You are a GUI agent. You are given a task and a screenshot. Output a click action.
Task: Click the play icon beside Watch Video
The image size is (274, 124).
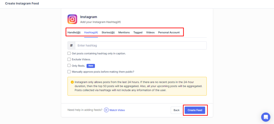tap(106, 110)
